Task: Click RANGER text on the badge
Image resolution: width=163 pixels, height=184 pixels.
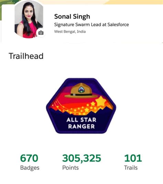Action: [x=81, y=126]
